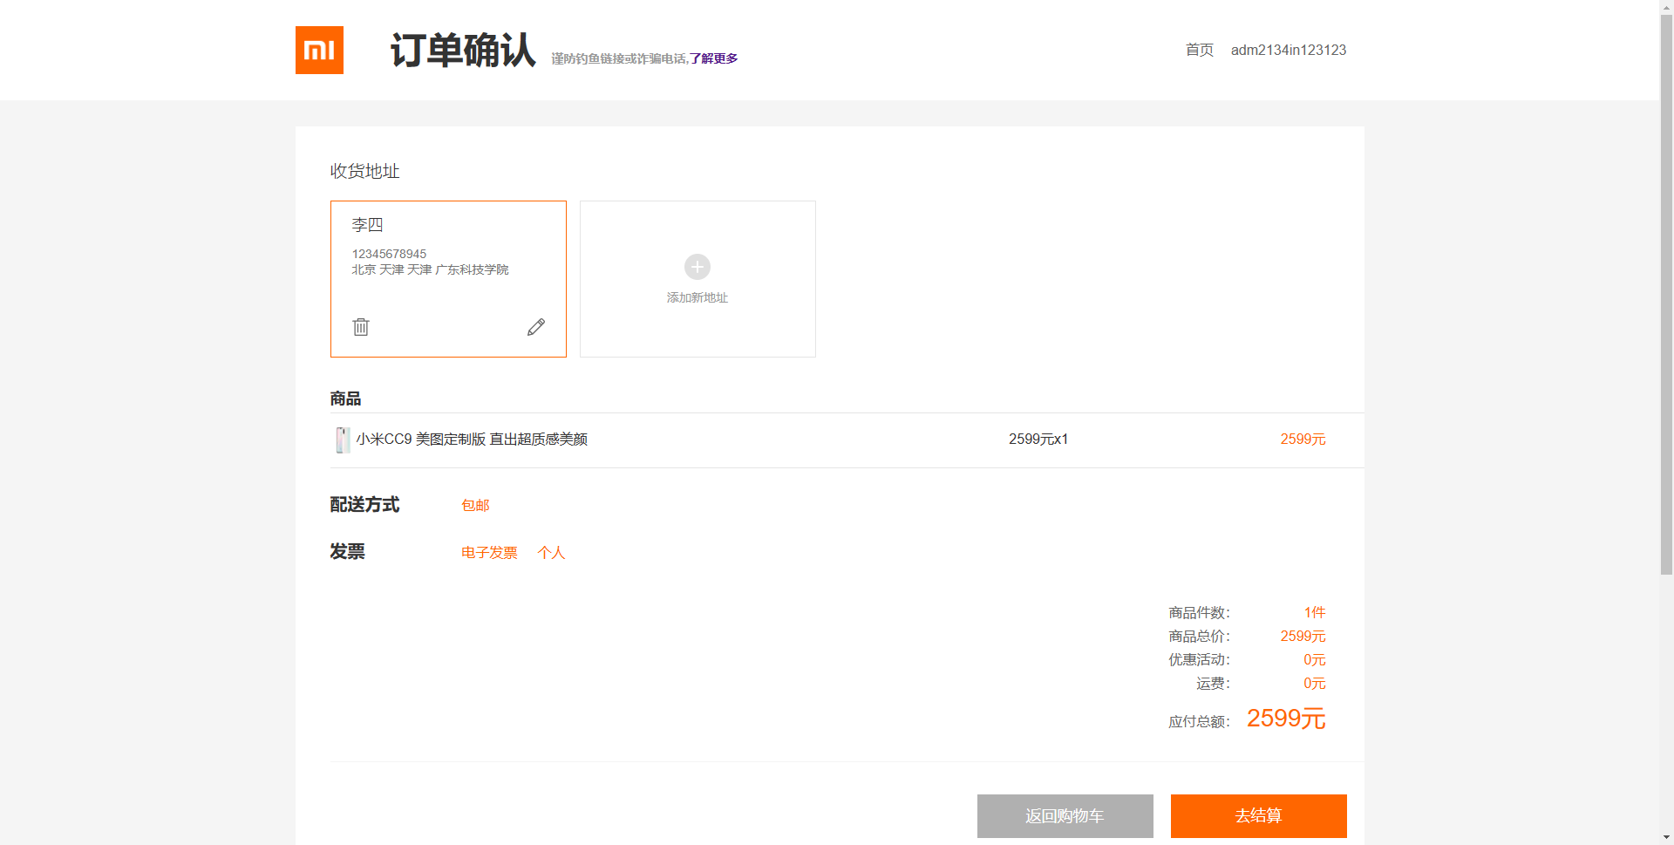Click the 去结算 checkout button
The width and height of the screenshot is (1674, 845).
[x=1259, y=816]
